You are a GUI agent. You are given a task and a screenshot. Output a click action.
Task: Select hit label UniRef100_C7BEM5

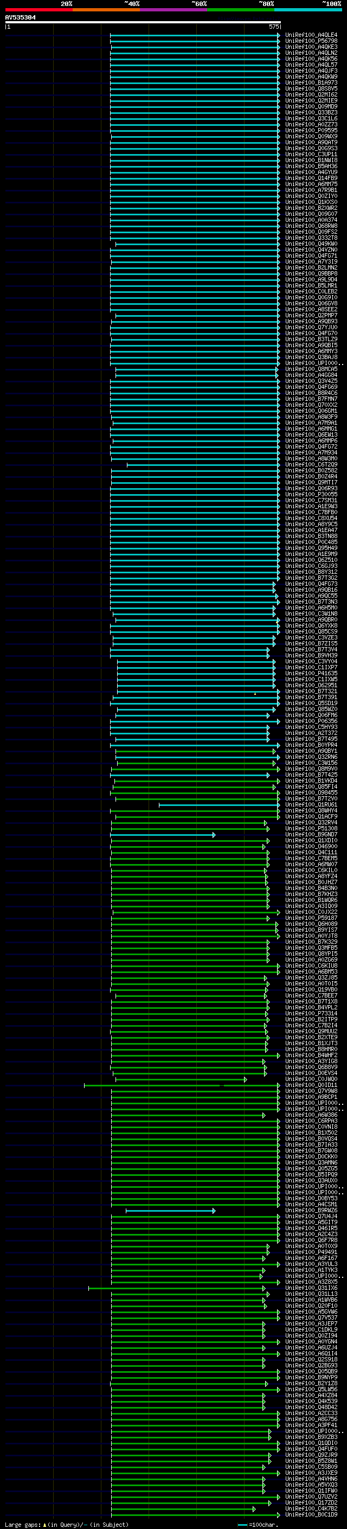[311, 858]
